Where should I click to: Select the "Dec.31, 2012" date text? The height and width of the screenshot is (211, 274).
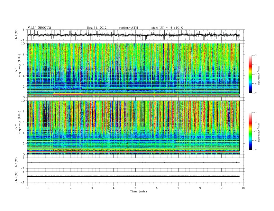[97, 28]
